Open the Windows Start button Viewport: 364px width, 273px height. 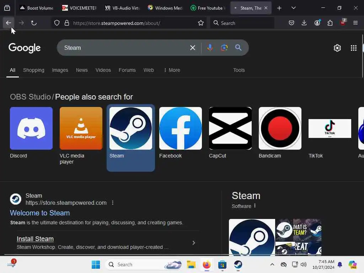point(96,264)
